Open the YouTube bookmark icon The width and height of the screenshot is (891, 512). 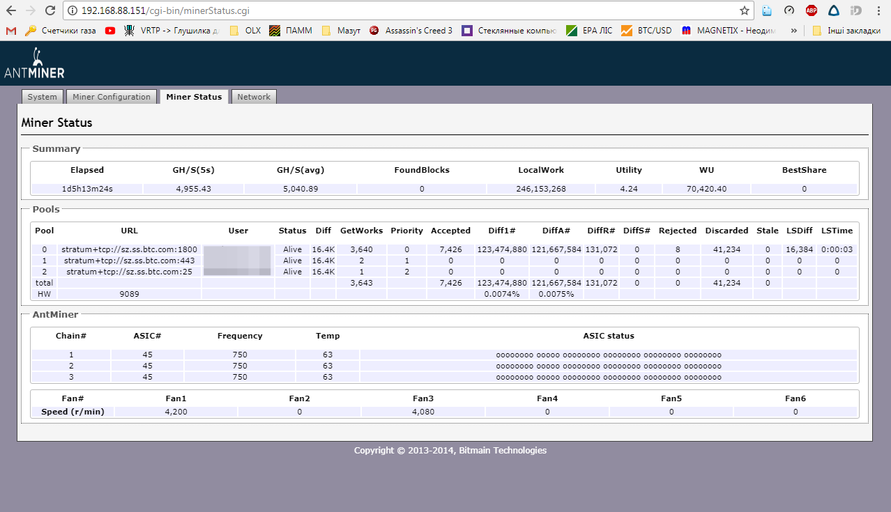point(110,31)
